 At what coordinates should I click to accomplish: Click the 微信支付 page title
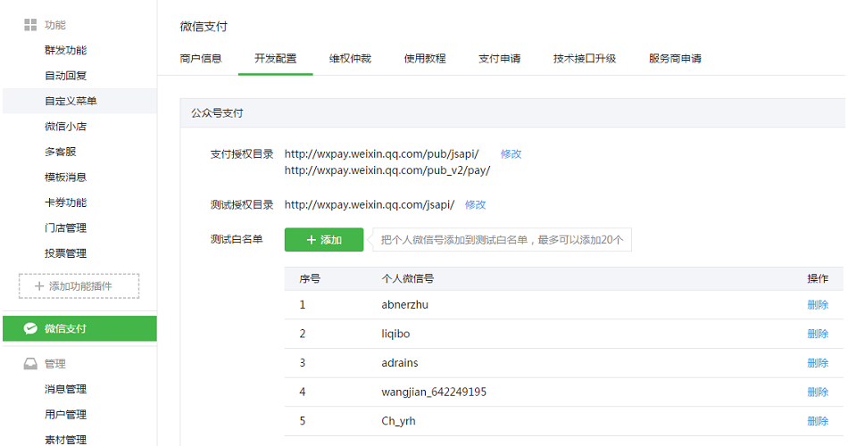204,27
